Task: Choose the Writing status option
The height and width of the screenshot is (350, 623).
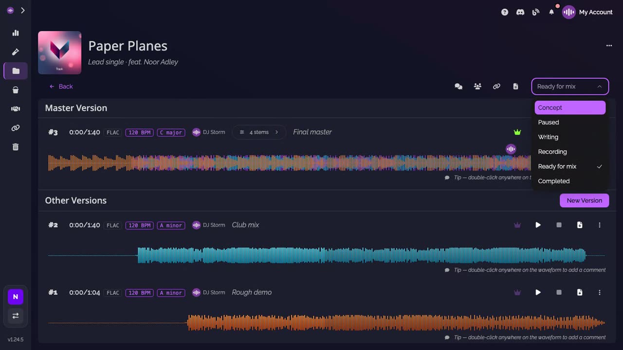Action: click(x=570, y=137)
